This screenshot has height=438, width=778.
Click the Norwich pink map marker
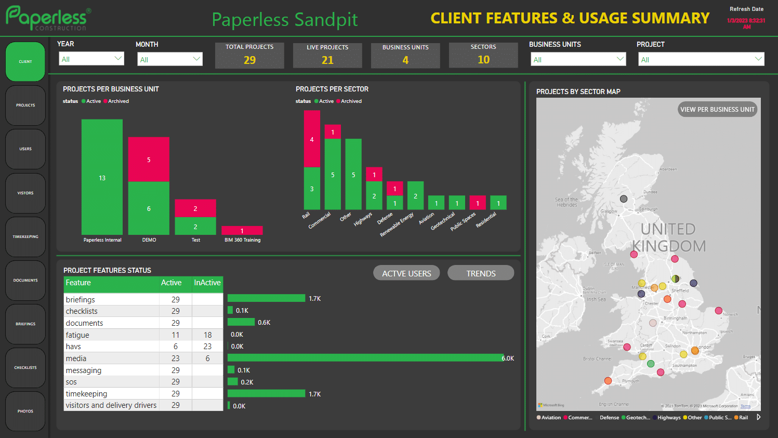(x=718, y=311)
